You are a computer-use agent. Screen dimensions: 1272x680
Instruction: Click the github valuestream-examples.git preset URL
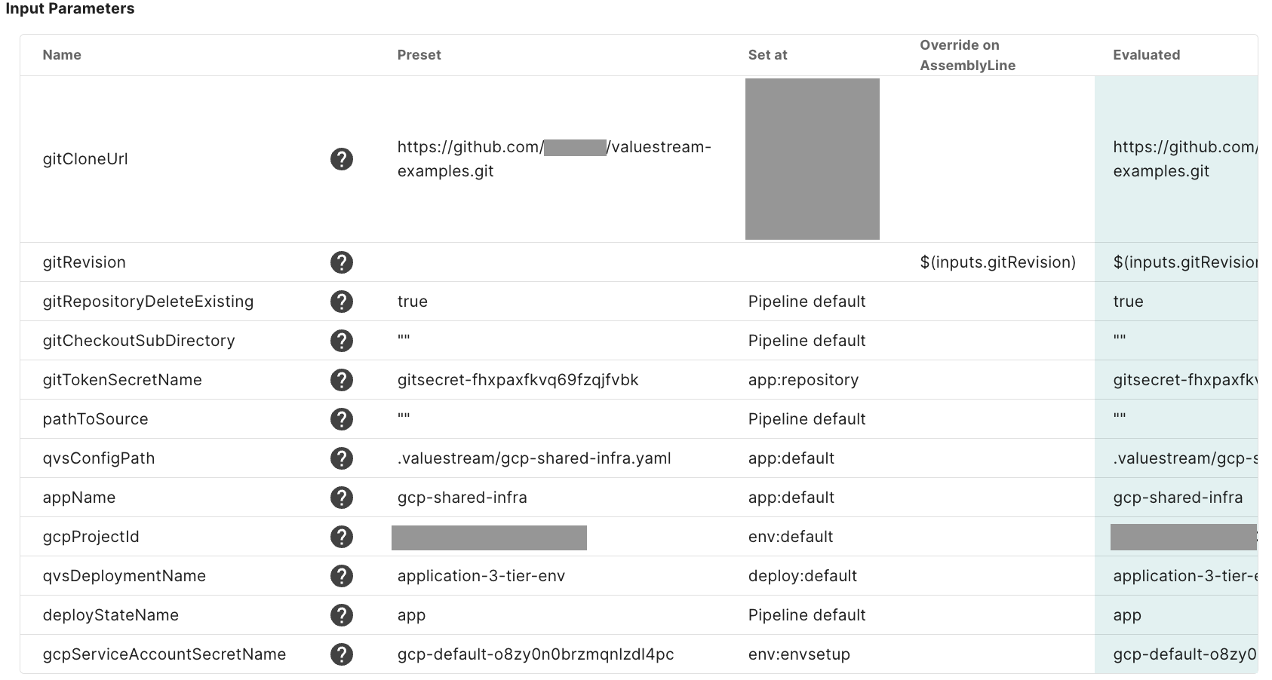tap(554, 158)
